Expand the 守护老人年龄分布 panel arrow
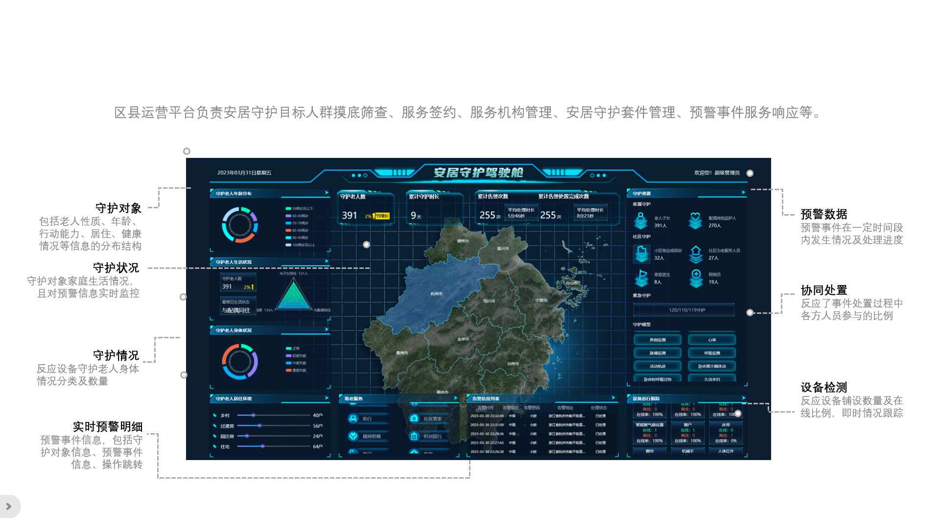Image resolution: width=940 pixels, height=528 pixels. click(x=327, y=193)
